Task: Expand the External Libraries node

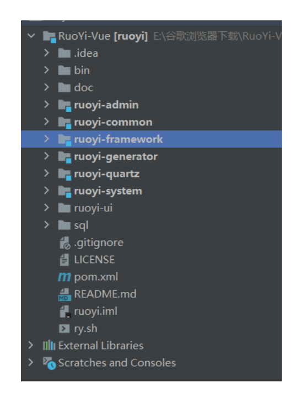Action: click(31, 345)
